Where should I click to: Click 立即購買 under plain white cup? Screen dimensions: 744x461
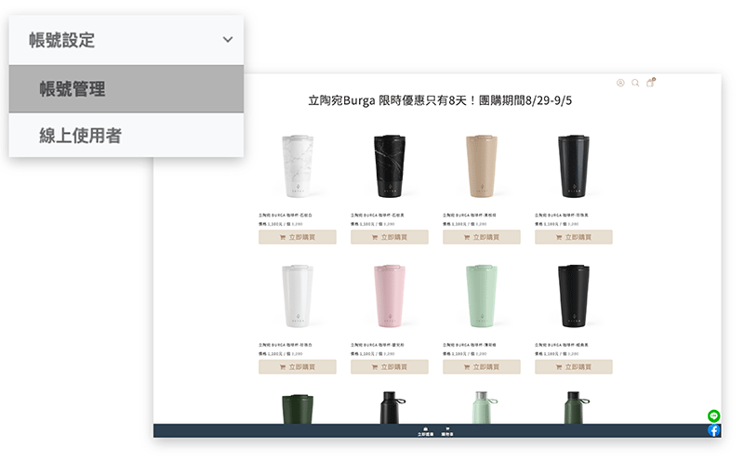tap(298, 366)
